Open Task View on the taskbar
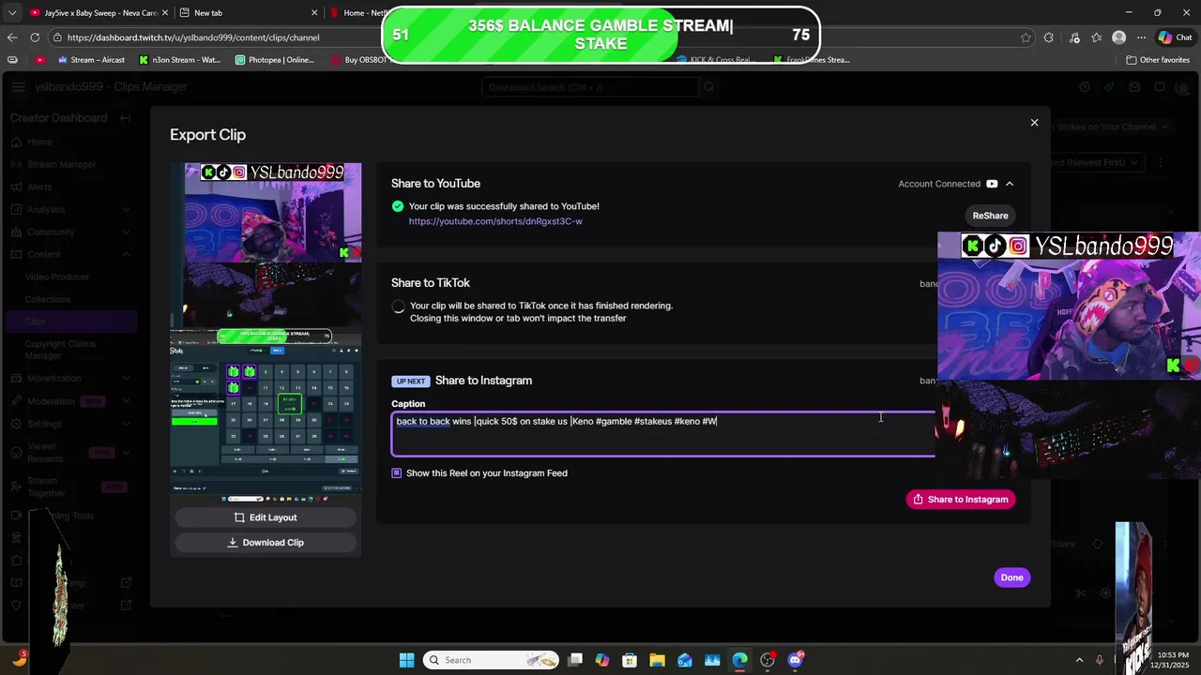 tap(575, 660)
